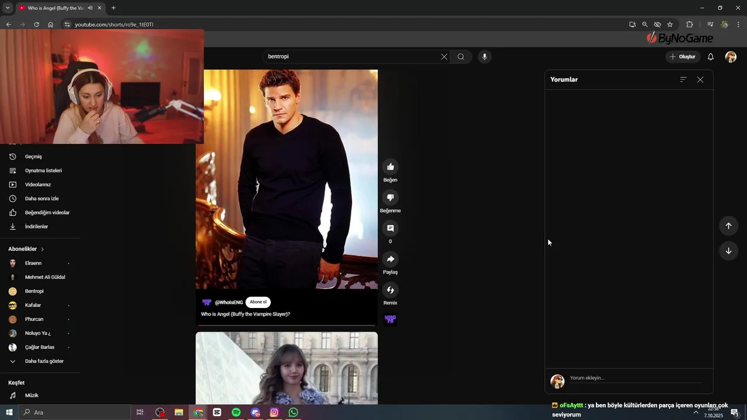
Task: Open the @WhoIsENG channel link
Action: pos(229,302)
